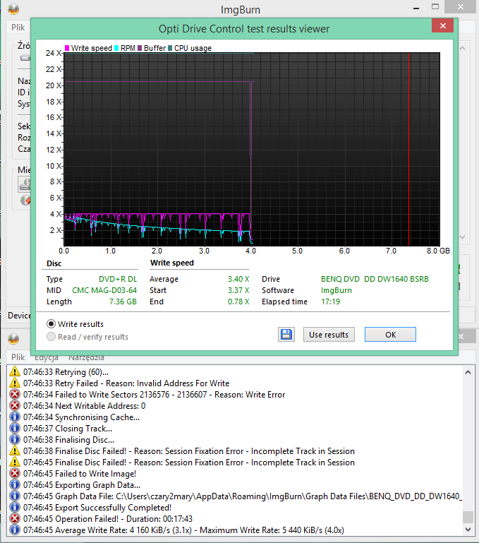
Task: Open the Narzędzia menu in the log window
Action: pos(86,358)
